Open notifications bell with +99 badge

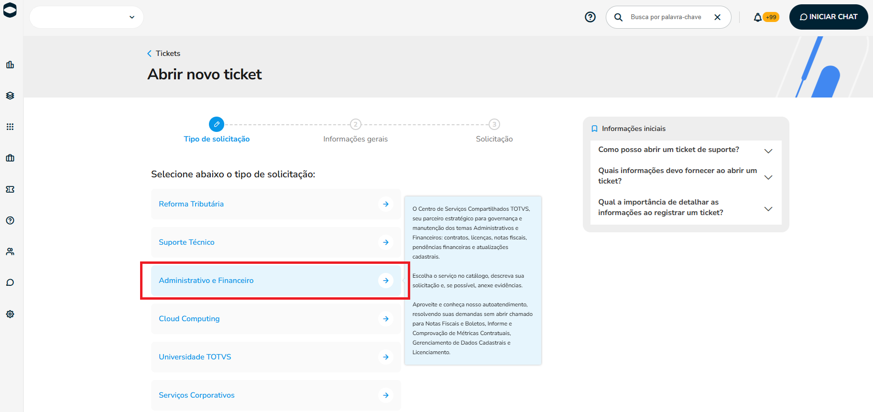tap(766, 17)
